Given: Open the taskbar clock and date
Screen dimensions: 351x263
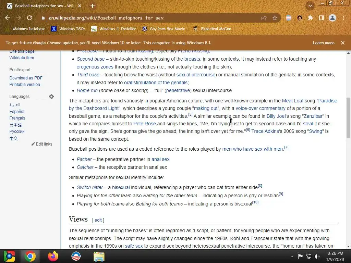Looking at the screenshot, I should [335, 256].
